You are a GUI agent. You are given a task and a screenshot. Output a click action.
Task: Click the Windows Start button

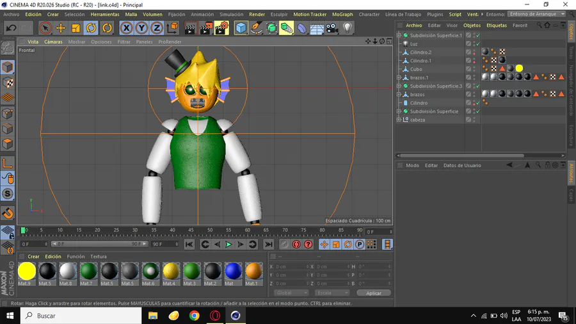[10, 316]
